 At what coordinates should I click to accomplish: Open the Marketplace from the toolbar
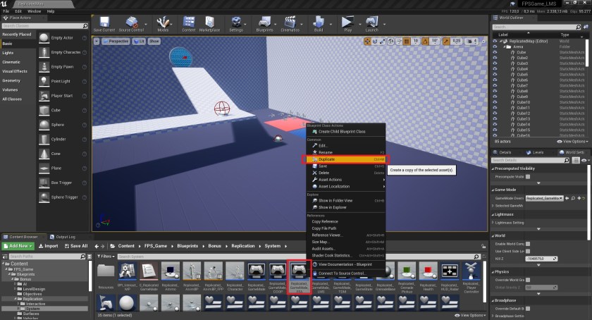[209, 24]
